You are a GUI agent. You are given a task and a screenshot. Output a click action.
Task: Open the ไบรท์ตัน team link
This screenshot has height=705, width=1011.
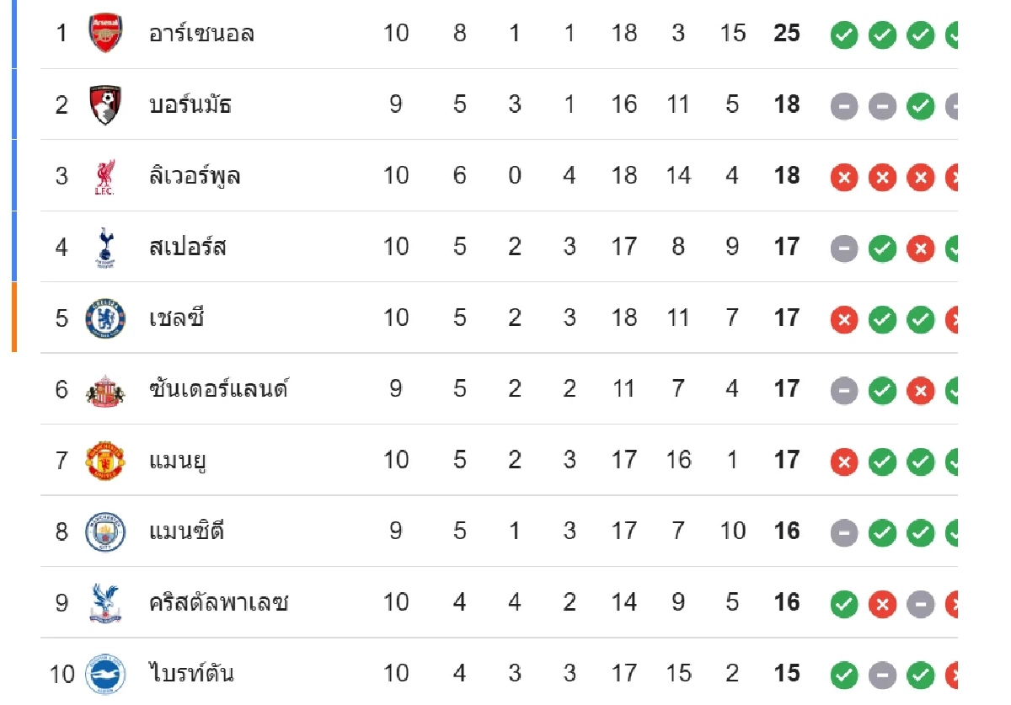coord(191,674)
